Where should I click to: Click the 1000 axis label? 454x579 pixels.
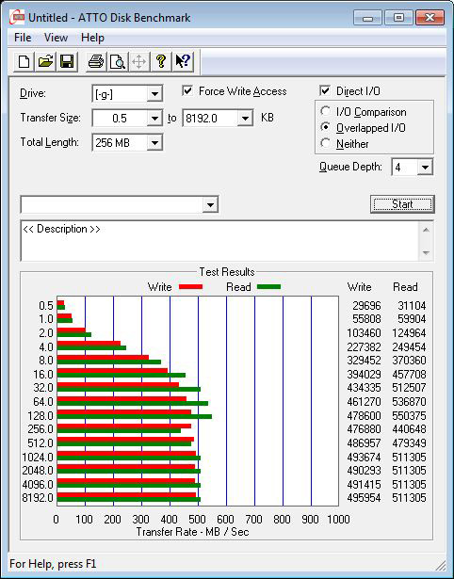coord(338,519)
